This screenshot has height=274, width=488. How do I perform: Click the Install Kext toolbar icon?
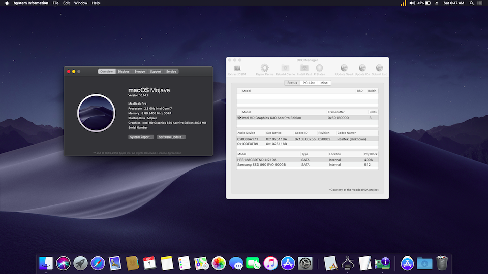coord(304,68)
